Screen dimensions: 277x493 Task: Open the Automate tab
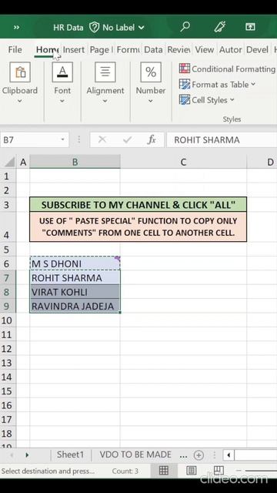(x=231, y=49)
